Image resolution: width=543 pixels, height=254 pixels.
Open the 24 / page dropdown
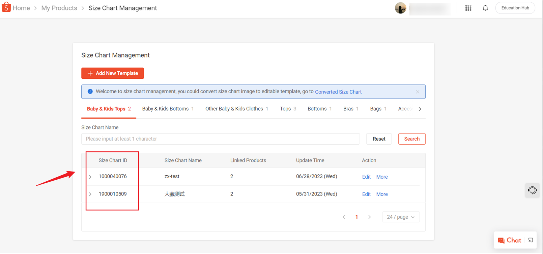pyautogui.click(x=401, y=217)
